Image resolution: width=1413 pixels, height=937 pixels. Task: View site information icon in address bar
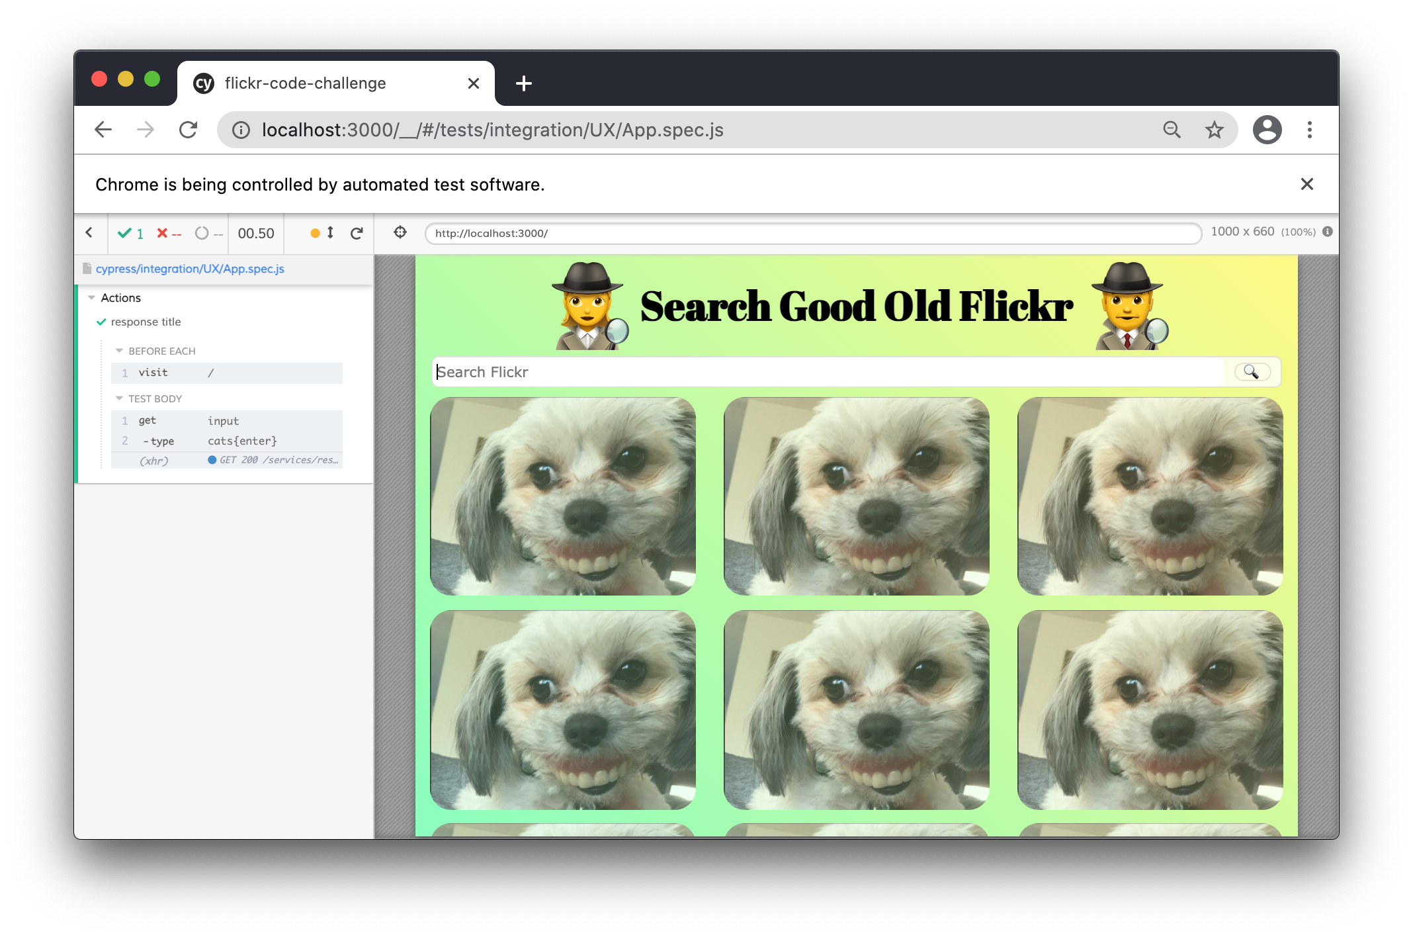241,130
